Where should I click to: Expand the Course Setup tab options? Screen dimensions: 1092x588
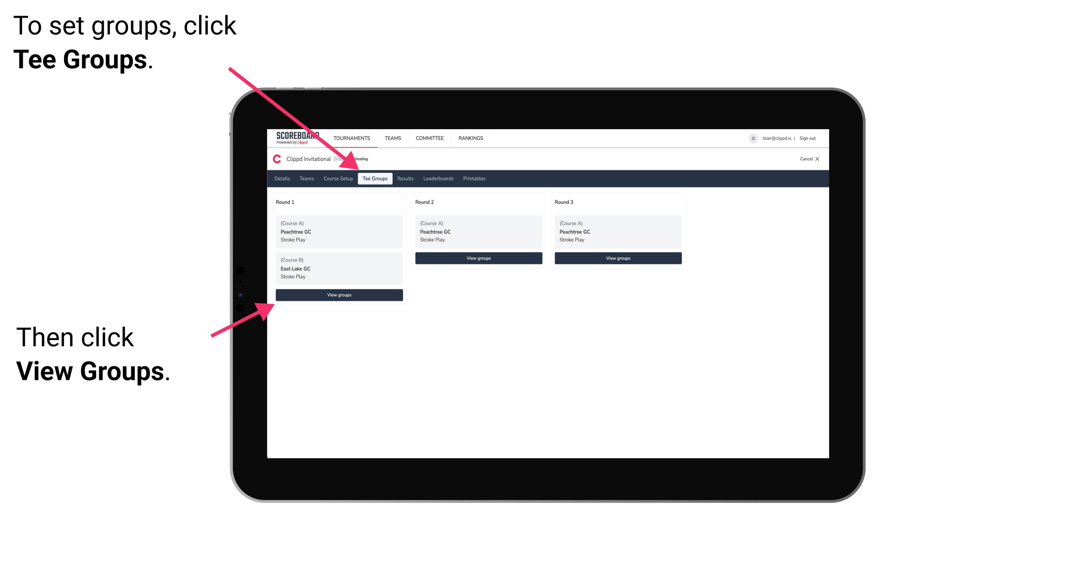click(x=339, y=178)
